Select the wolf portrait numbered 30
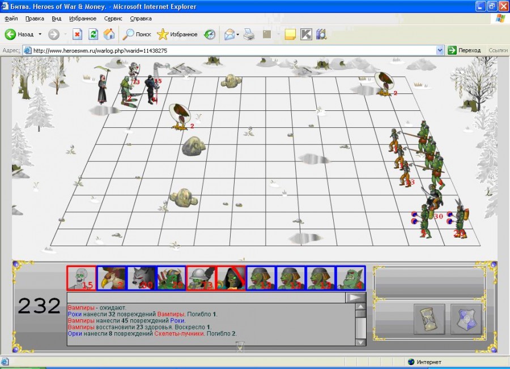Screen dimensions: 510x369 click(142, 278)
